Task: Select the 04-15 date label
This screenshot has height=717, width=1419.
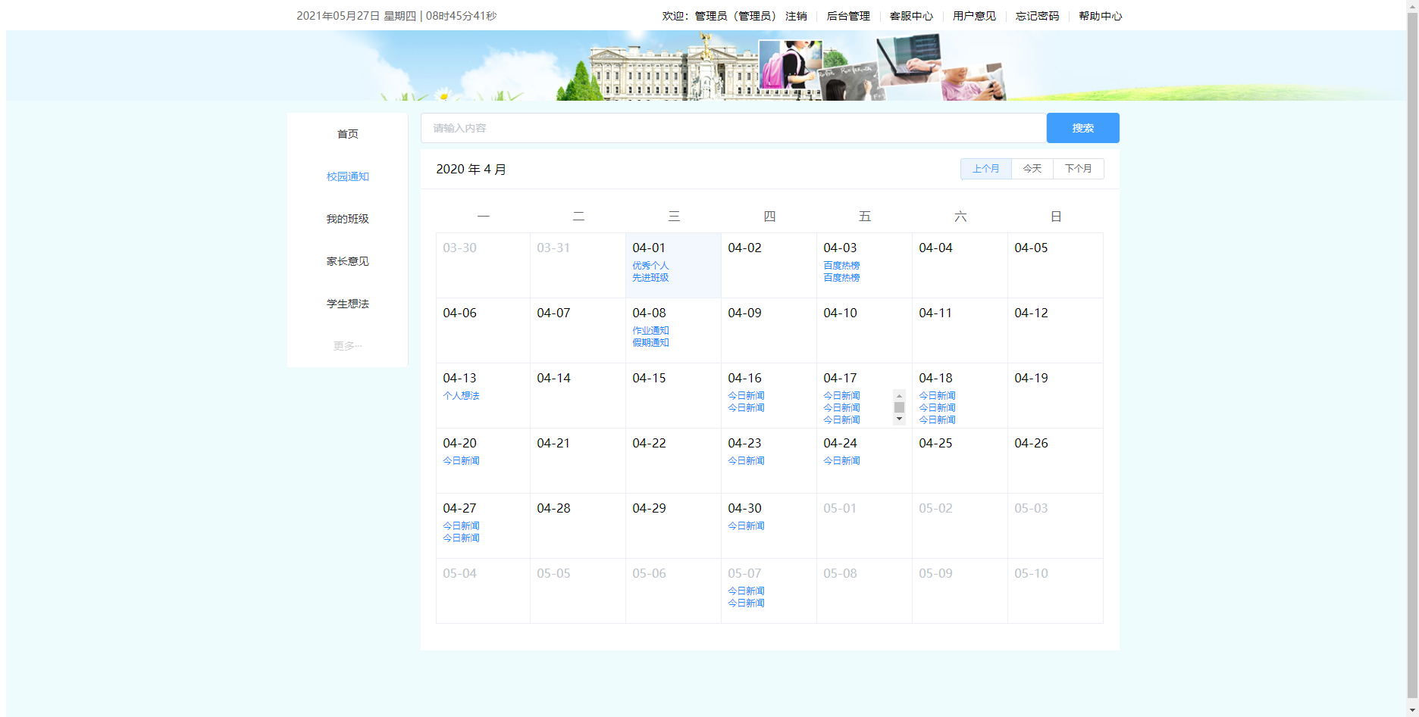Action: tap(649, 379)
